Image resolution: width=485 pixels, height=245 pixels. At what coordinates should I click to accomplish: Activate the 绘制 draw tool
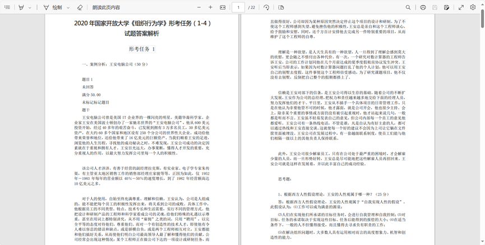[53, 7]
